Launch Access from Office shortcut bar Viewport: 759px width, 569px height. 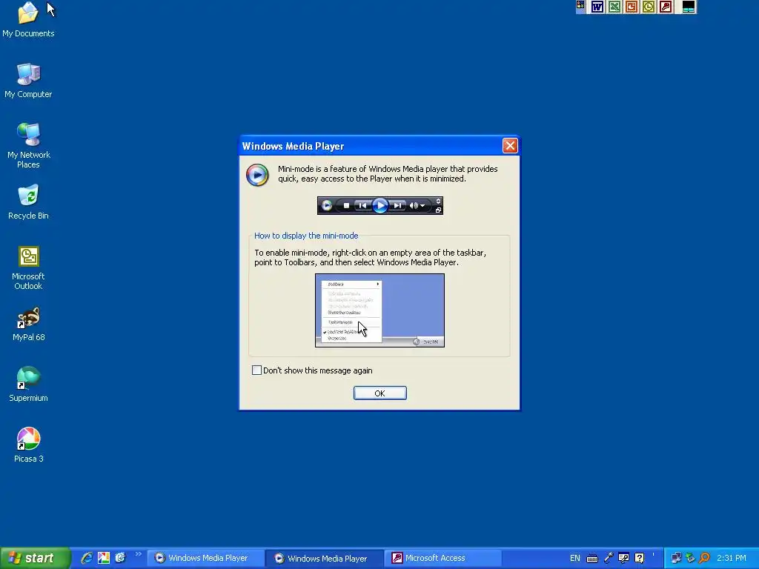coord(666,7)
